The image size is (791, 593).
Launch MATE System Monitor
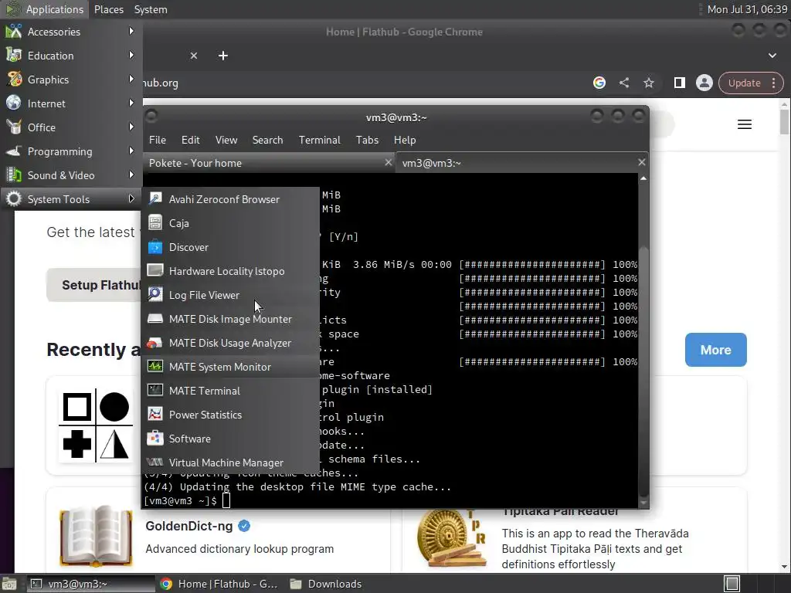[230, 367]
